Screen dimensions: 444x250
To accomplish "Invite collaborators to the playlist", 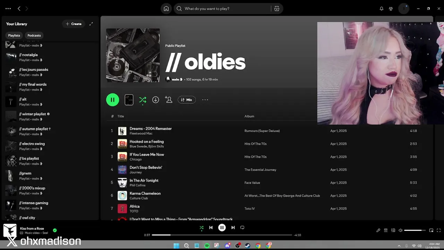I will pos(169,100).
